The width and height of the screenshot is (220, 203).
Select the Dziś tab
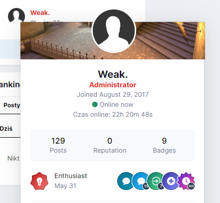pyautogui.click(x=6, y=129)
